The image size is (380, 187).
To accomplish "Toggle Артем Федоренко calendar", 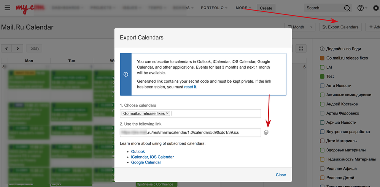I will coord(322,113).
